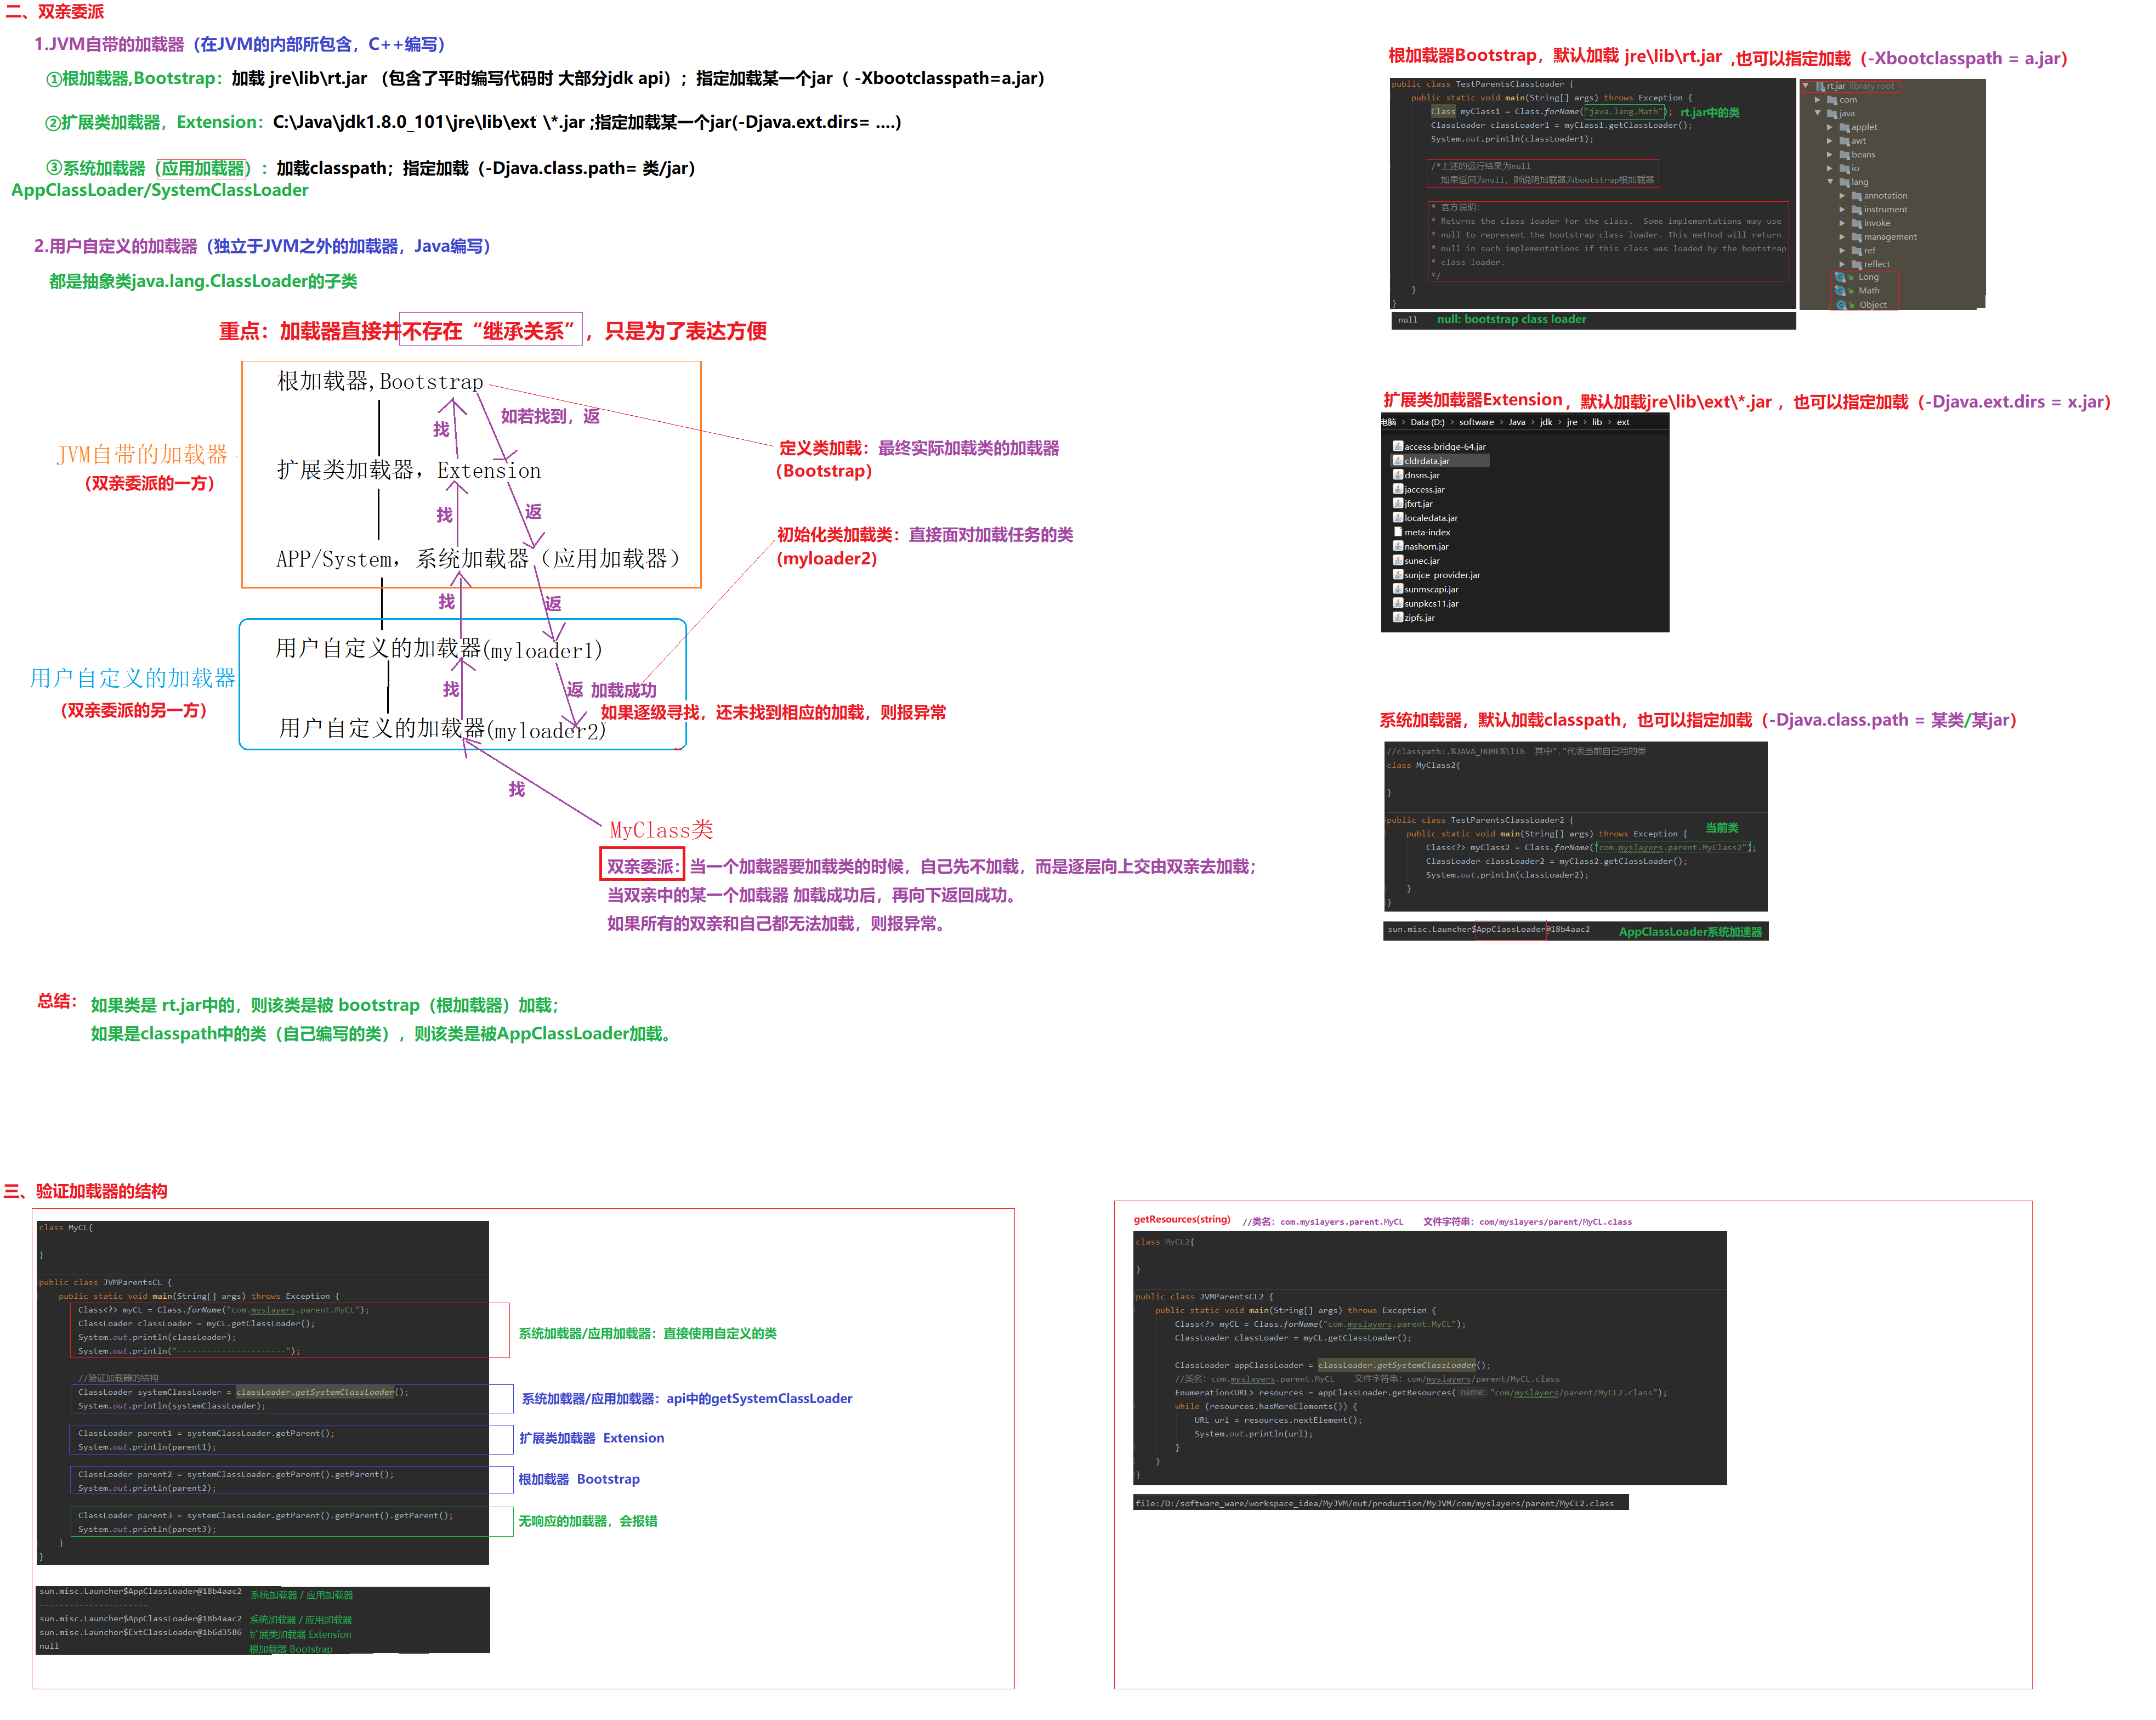Collapse the lang package node
Screen dimensions: 2156x1720
pos(1830,182)
